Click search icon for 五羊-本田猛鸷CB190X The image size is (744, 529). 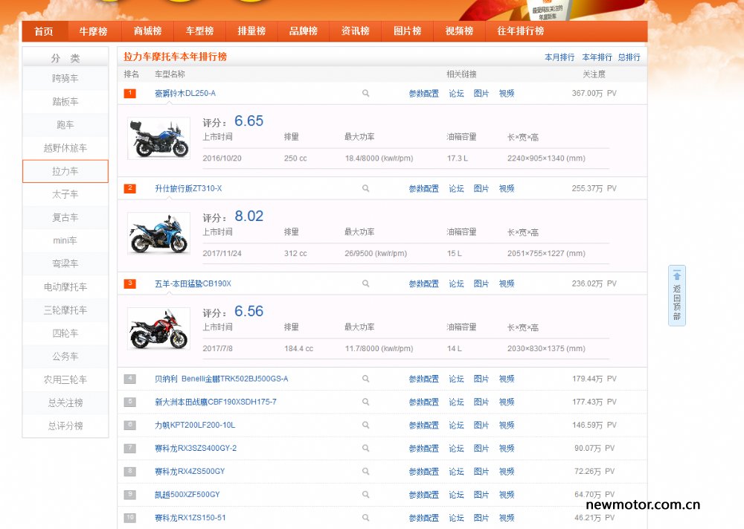[365, 283]
